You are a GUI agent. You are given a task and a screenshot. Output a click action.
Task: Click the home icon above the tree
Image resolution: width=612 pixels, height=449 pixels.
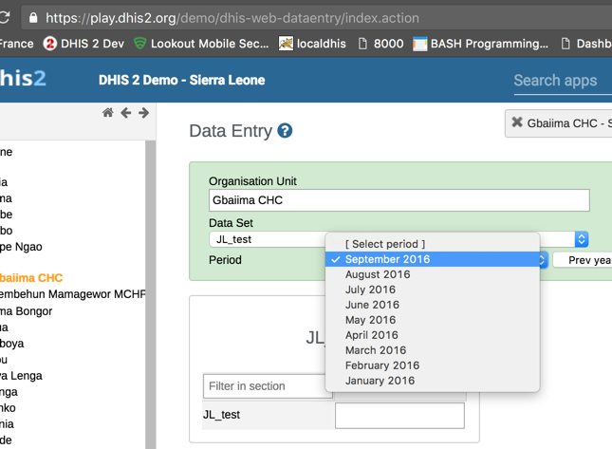[108, 113]
